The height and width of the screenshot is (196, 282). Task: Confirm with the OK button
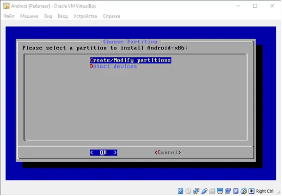pyautogui.click(x=104, y=153)
